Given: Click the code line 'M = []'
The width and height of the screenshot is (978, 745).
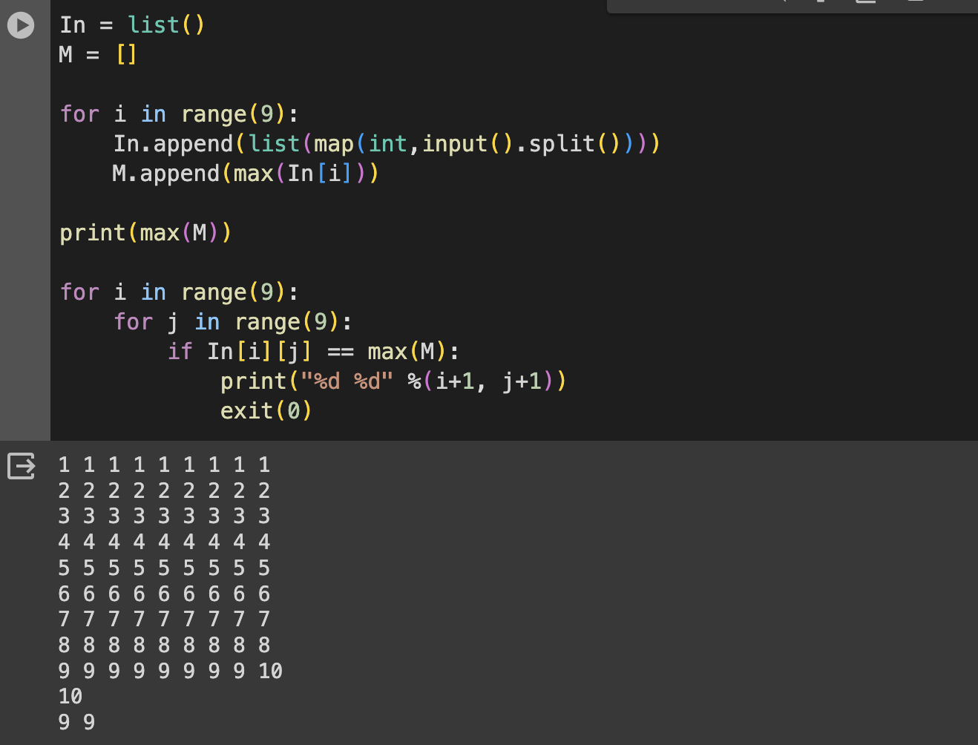Looking at the screenshot, I should click(x=98, y=55).
